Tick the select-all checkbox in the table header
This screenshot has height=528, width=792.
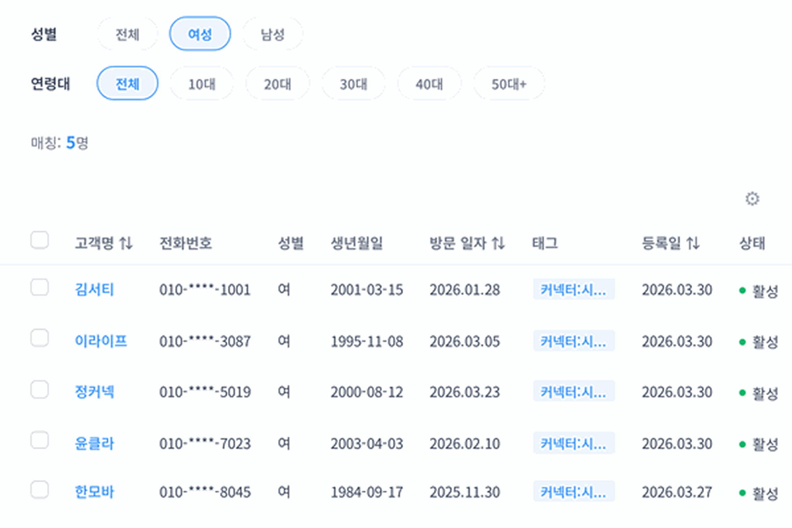[40, 241]
